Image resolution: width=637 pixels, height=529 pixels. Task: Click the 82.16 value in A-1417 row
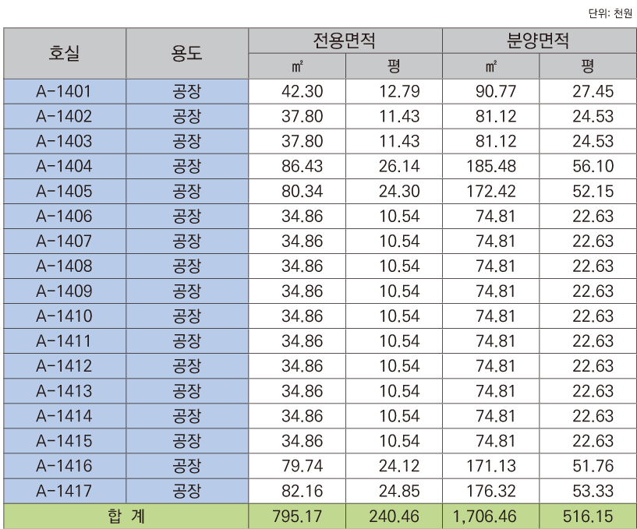303,491
